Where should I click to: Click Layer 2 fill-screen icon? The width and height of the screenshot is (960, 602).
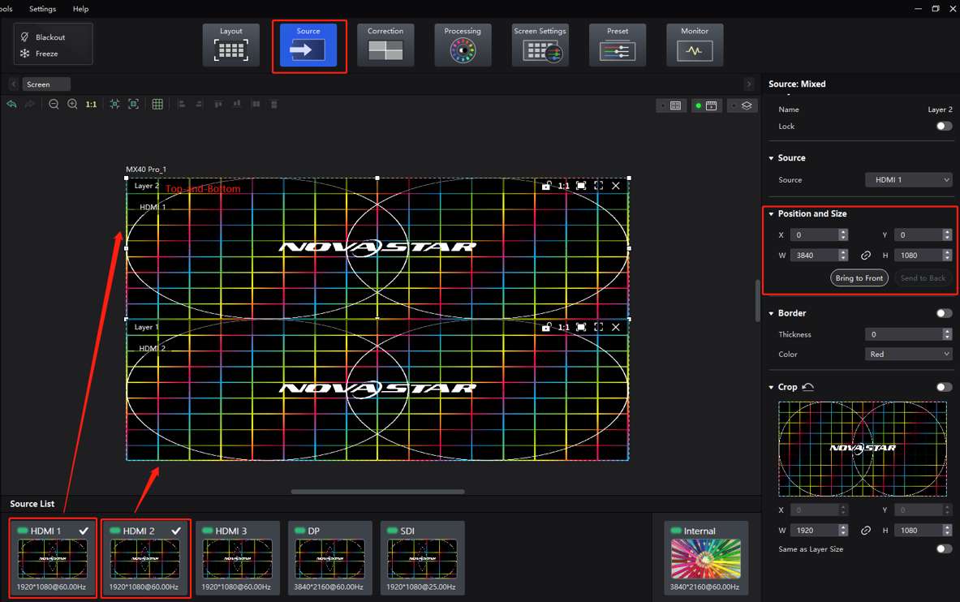click(x=581, y=186)
